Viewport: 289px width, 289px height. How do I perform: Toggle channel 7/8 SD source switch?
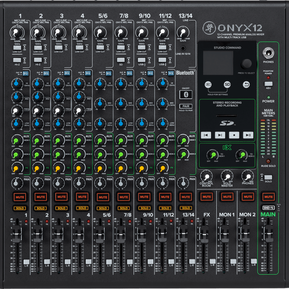pos(121,60)
